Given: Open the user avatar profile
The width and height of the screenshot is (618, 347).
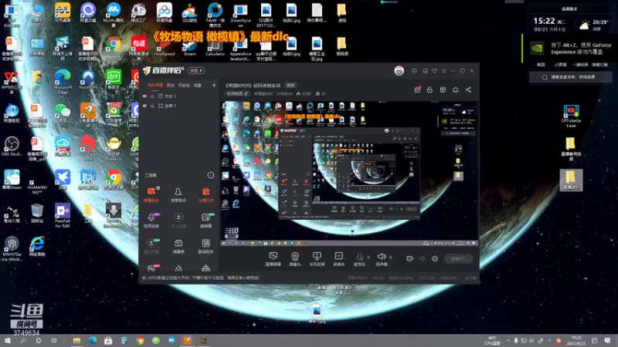Looking at the screenshot, I should coord(399,71).
